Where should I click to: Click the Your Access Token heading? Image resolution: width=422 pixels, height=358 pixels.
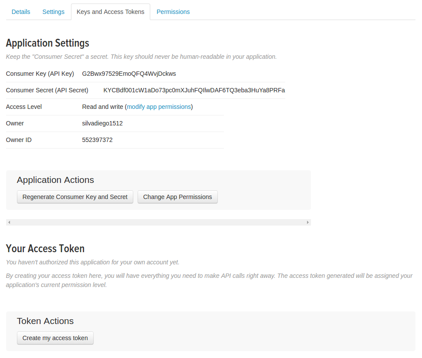point(45,249)
